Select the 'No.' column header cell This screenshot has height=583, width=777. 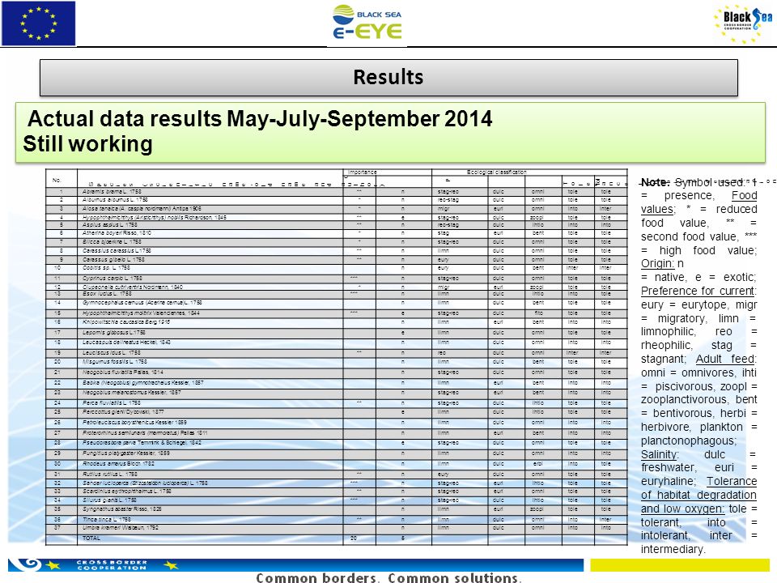(x=62, y=179)
